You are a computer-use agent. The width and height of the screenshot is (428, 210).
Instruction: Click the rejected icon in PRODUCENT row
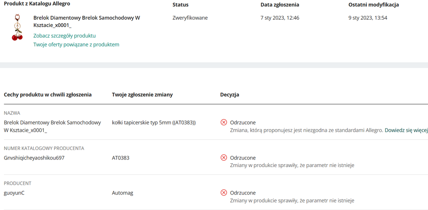click(x=224, y=193)
